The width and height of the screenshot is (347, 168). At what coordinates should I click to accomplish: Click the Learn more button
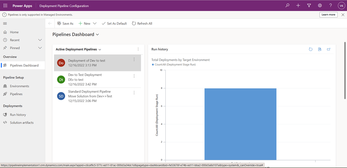[328, 15]
